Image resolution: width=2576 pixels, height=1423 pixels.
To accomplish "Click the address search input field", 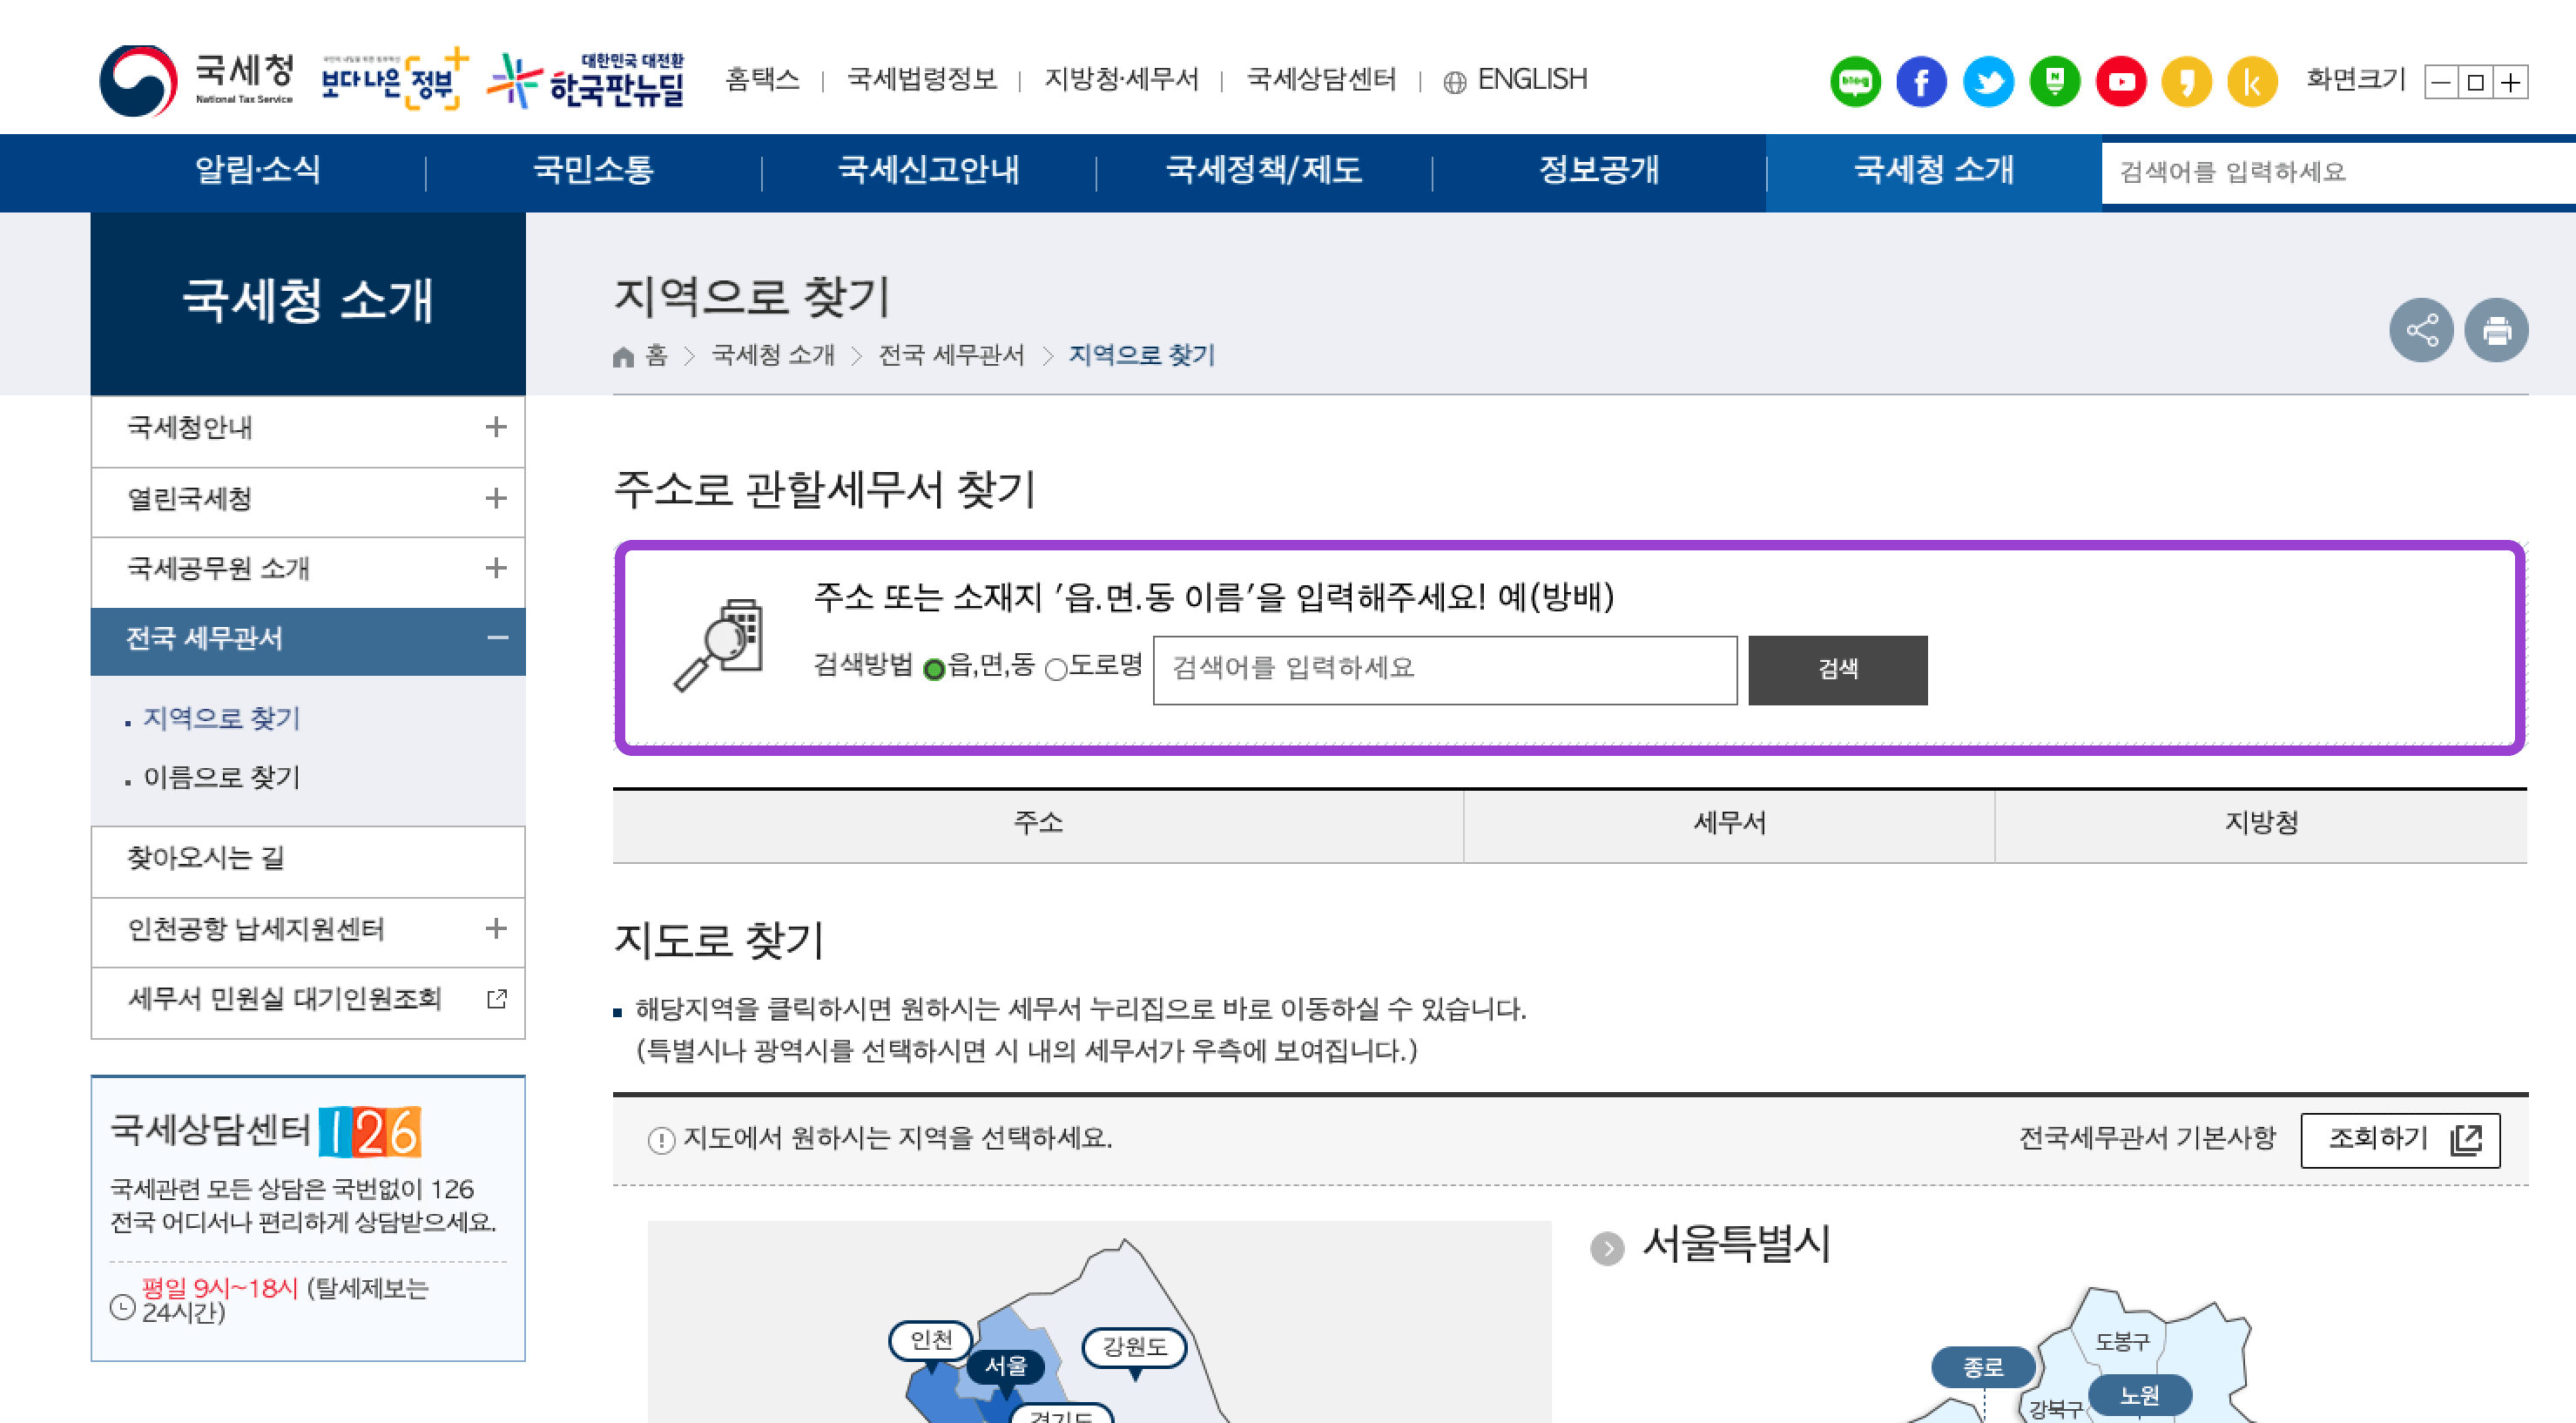I will (1444, 669).
